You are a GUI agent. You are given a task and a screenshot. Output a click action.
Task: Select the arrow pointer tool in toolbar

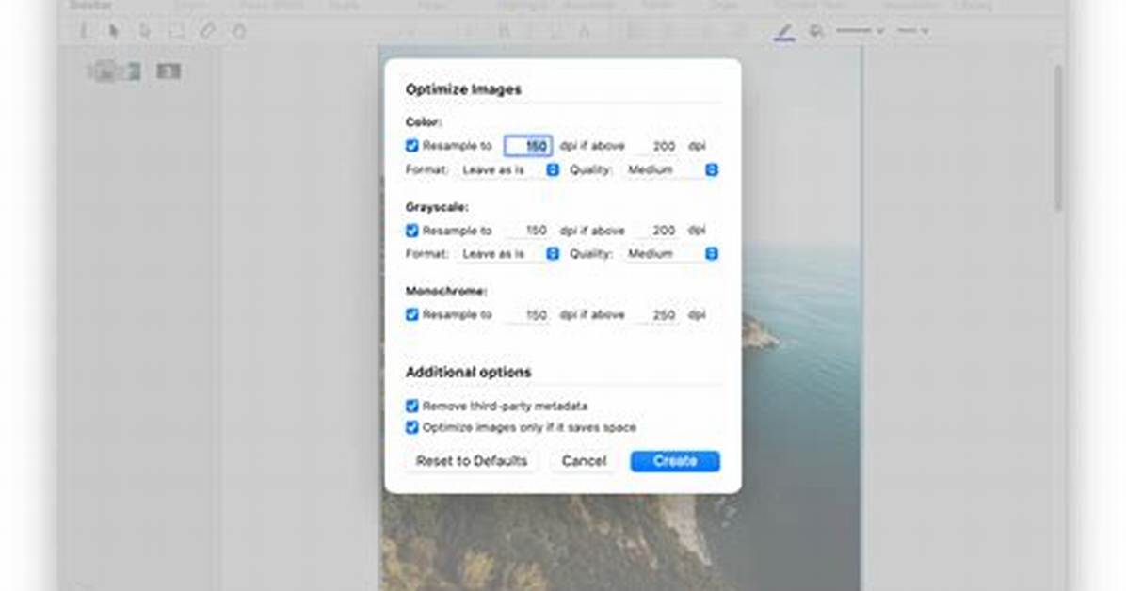click(x=114, y=31)
